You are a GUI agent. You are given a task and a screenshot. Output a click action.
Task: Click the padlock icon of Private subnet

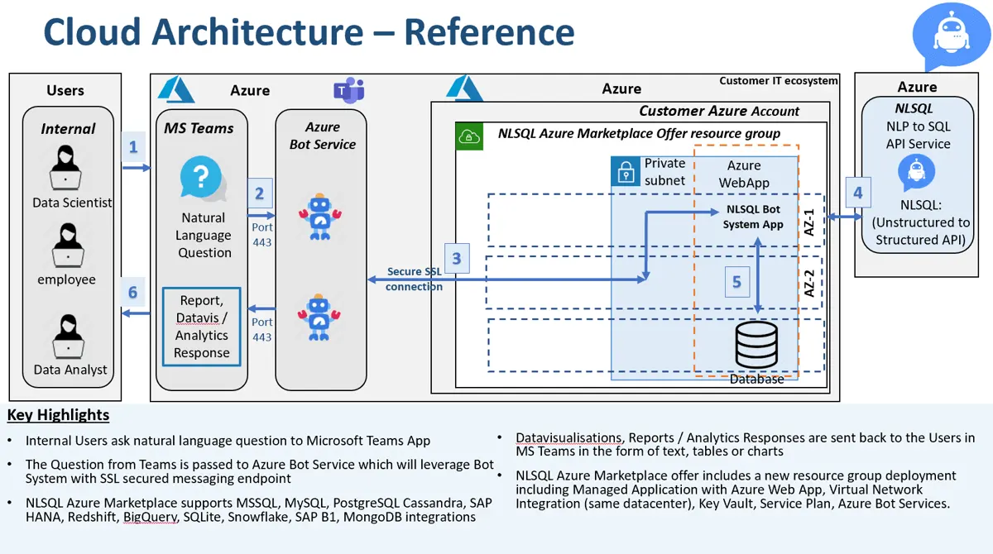(625, 171)
